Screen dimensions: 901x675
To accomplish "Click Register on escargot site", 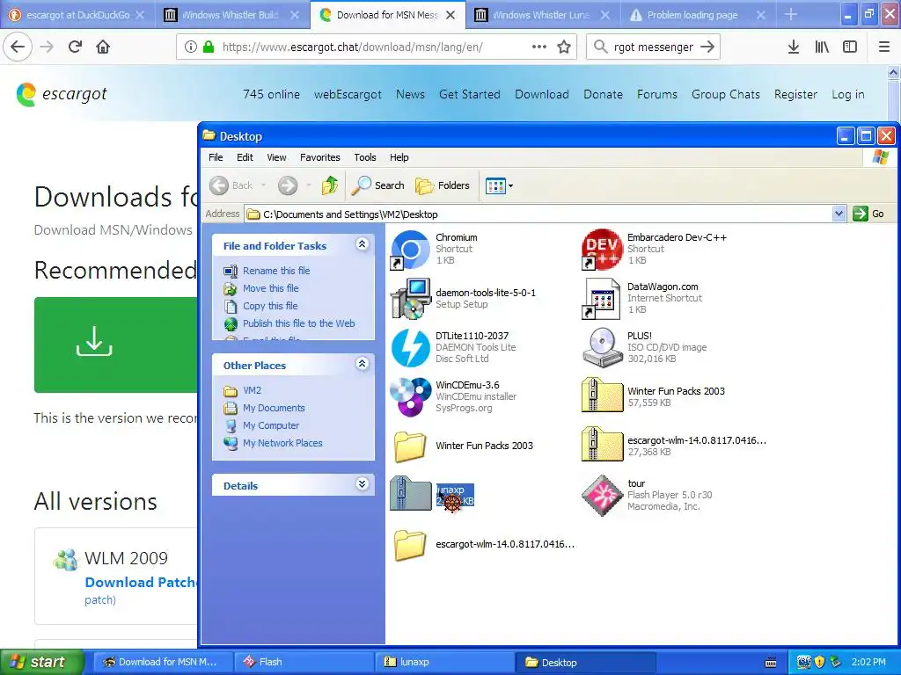I will [795, 94].
